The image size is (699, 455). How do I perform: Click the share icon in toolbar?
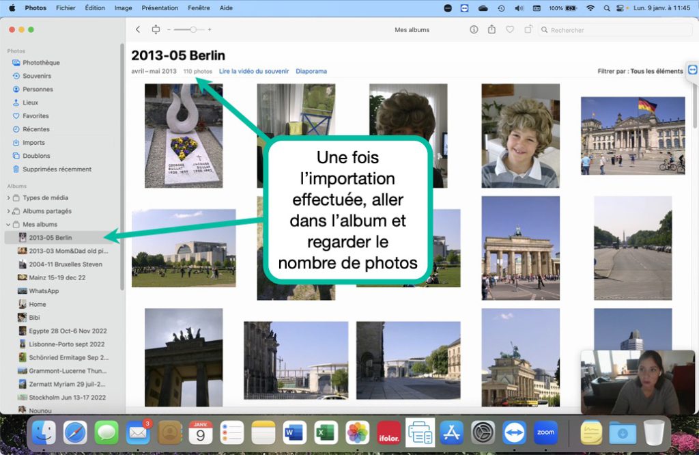point(491,29)
